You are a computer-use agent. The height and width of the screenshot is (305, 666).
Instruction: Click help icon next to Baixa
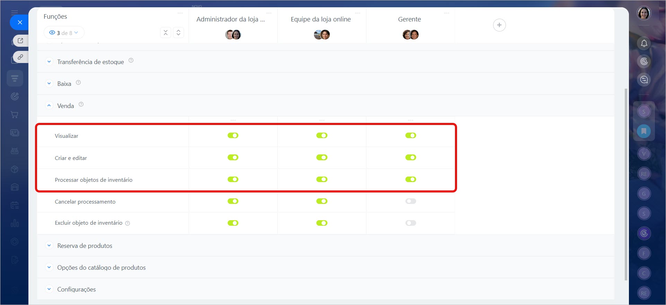point(78,82)
